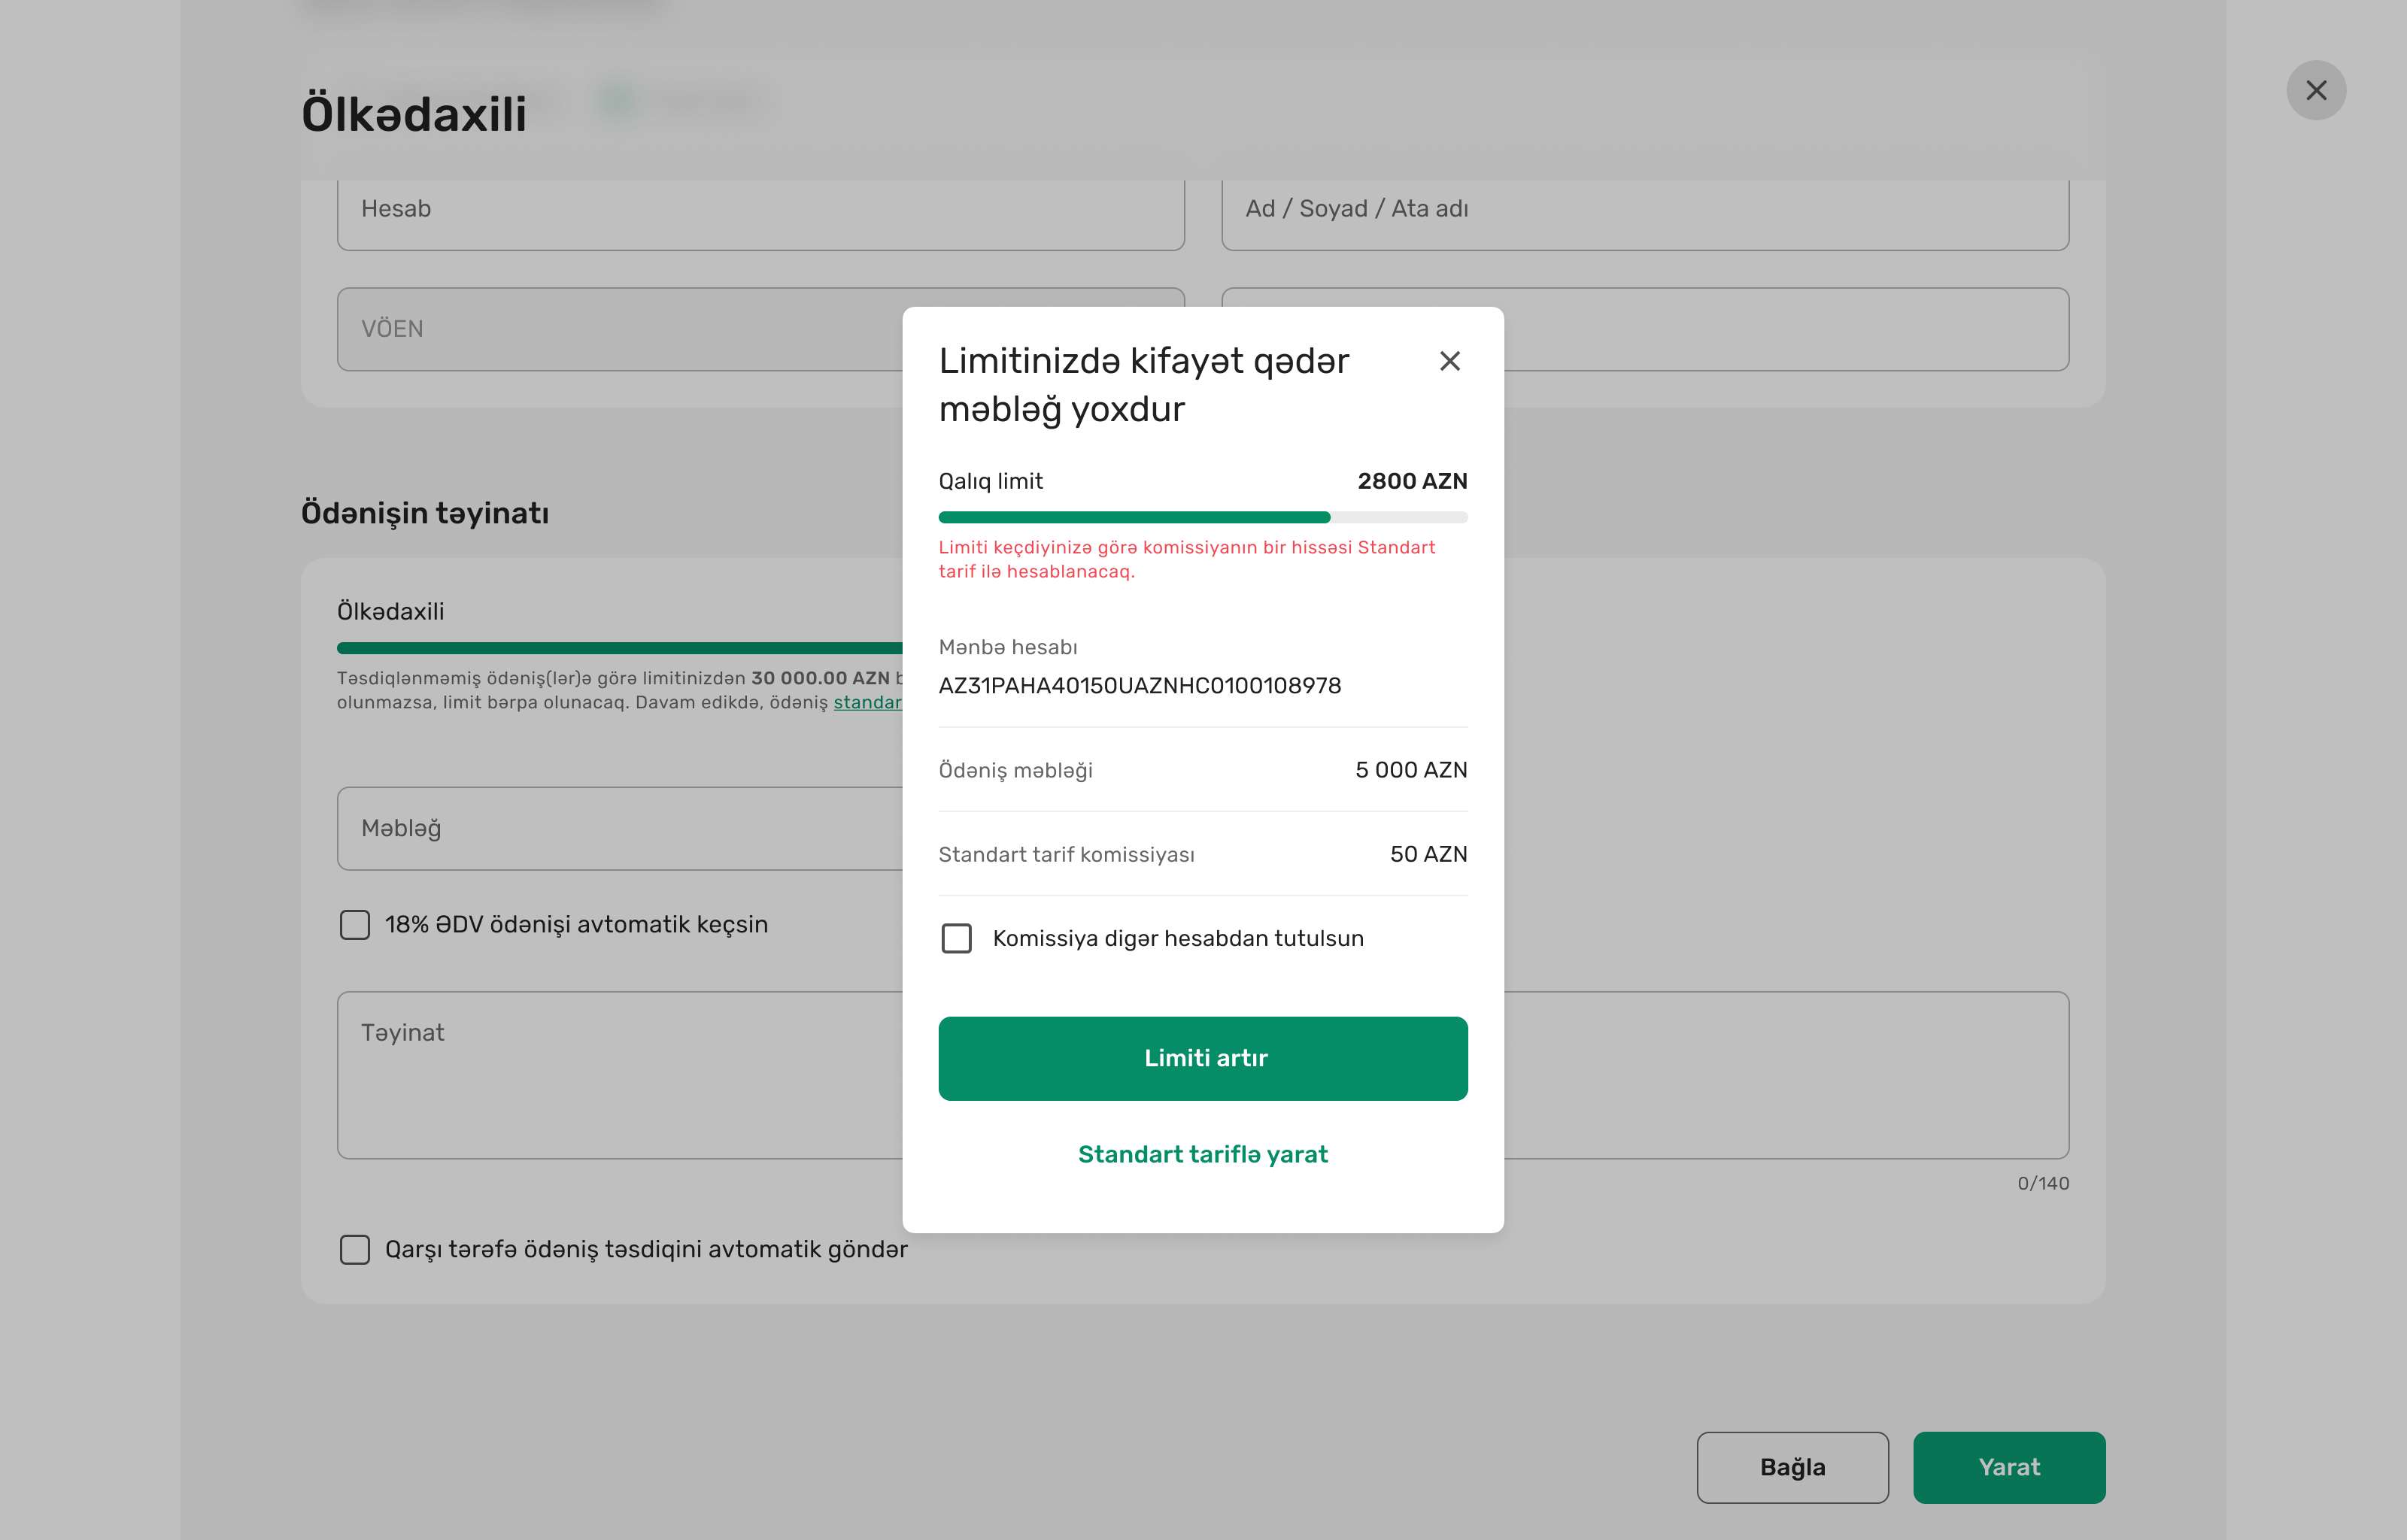Click the Ölkədaxili limit progress bar
Screen dimensions: 2407x1540
coord(620,648)
